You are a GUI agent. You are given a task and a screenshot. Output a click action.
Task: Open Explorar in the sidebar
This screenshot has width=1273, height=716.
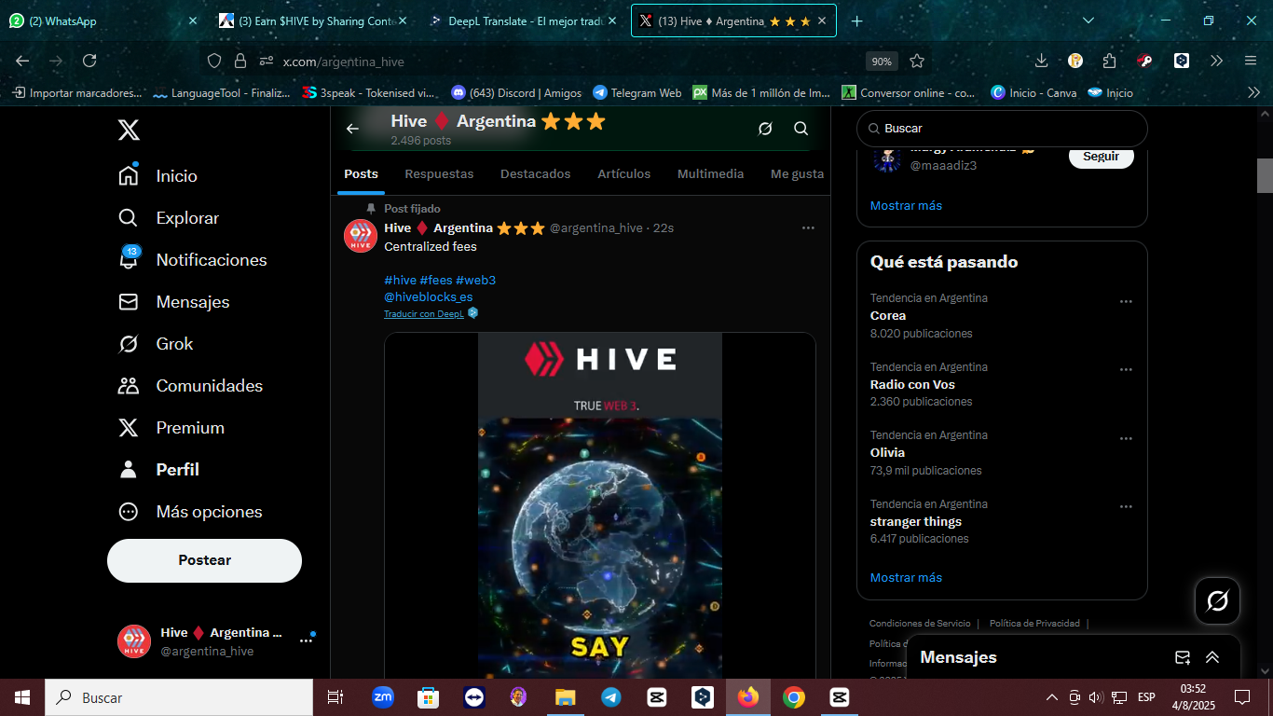click(x=169, y=218)
